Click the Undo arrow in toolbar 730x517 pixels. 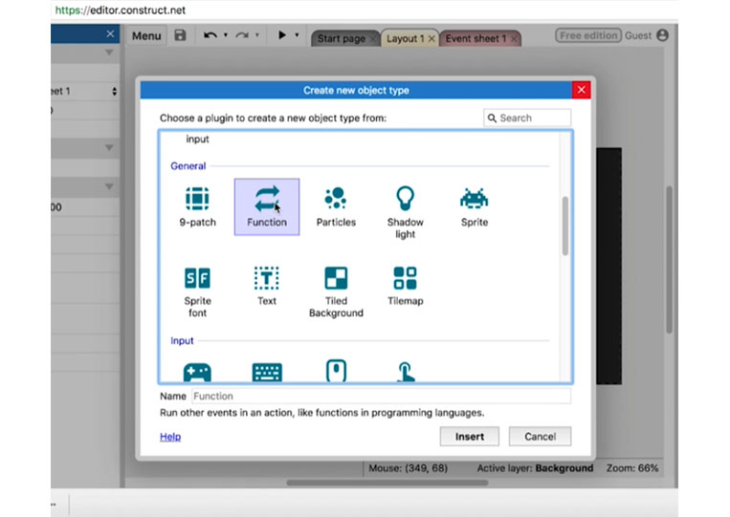210,35
